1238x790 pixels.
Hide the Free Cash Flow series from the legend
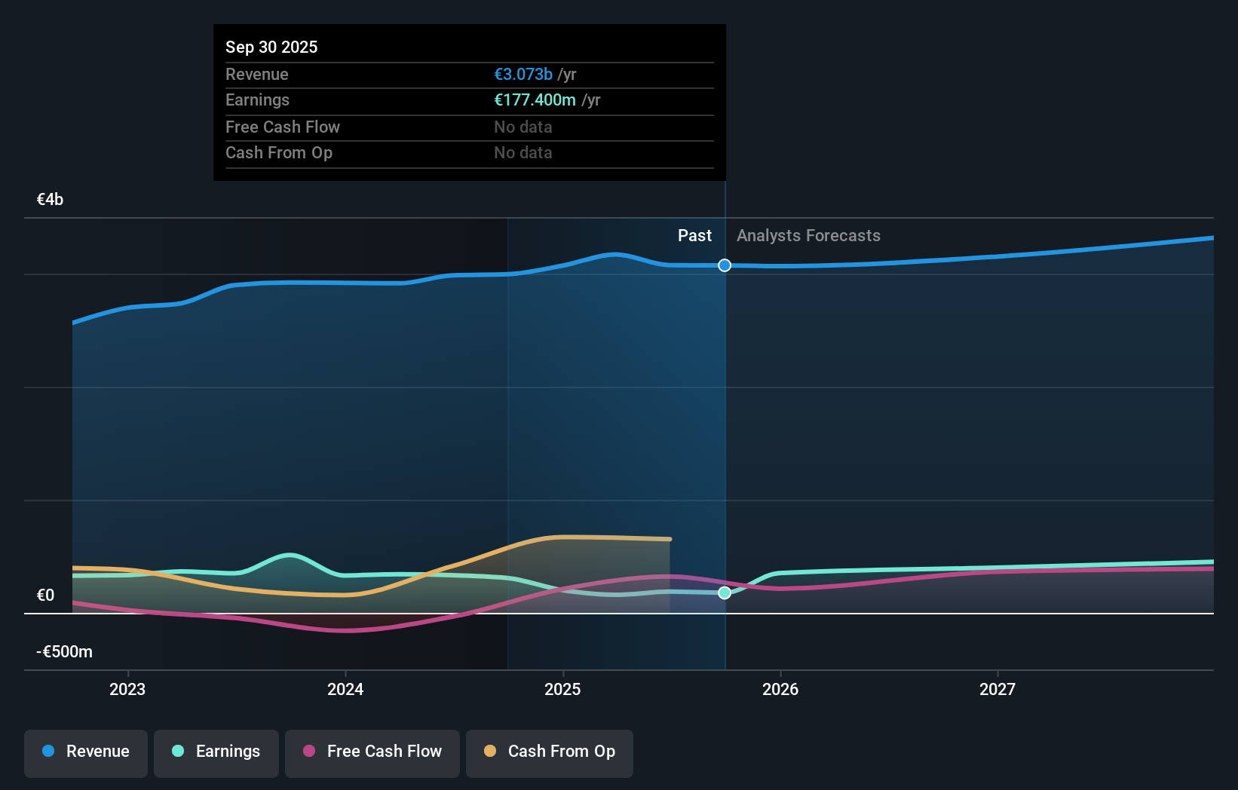pos(372,753)
